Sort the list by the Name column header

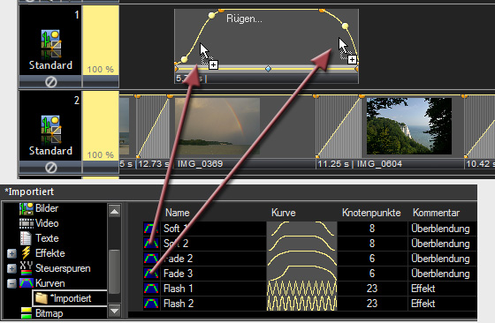pyautogui.click(x=177, y=213)
